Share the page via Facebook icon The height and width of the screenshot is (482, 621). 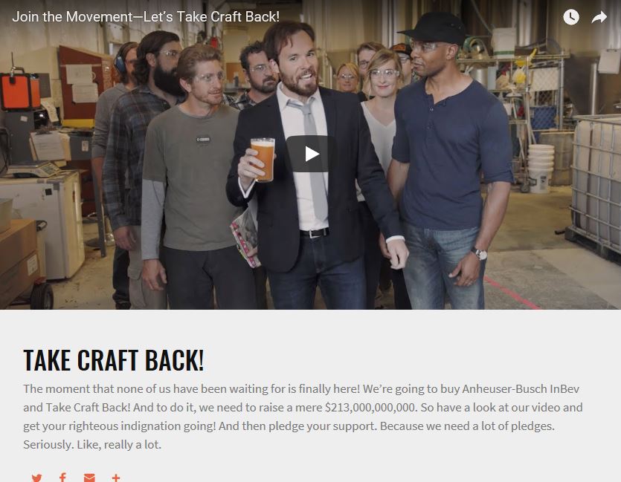(62, 478)
